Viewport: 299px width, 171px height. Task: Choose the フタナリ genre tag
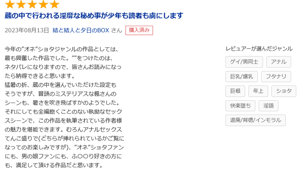click(276, 76)
